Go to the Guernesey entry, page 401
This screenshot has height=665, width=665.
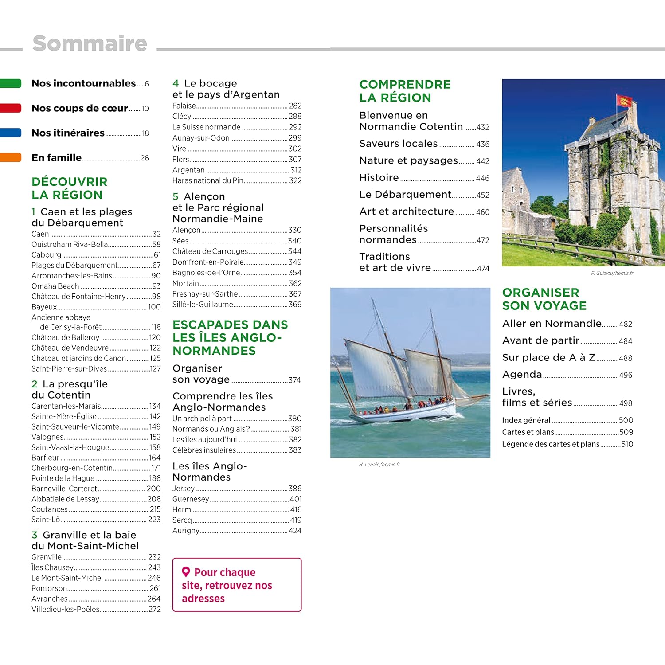tap(237, 499)
